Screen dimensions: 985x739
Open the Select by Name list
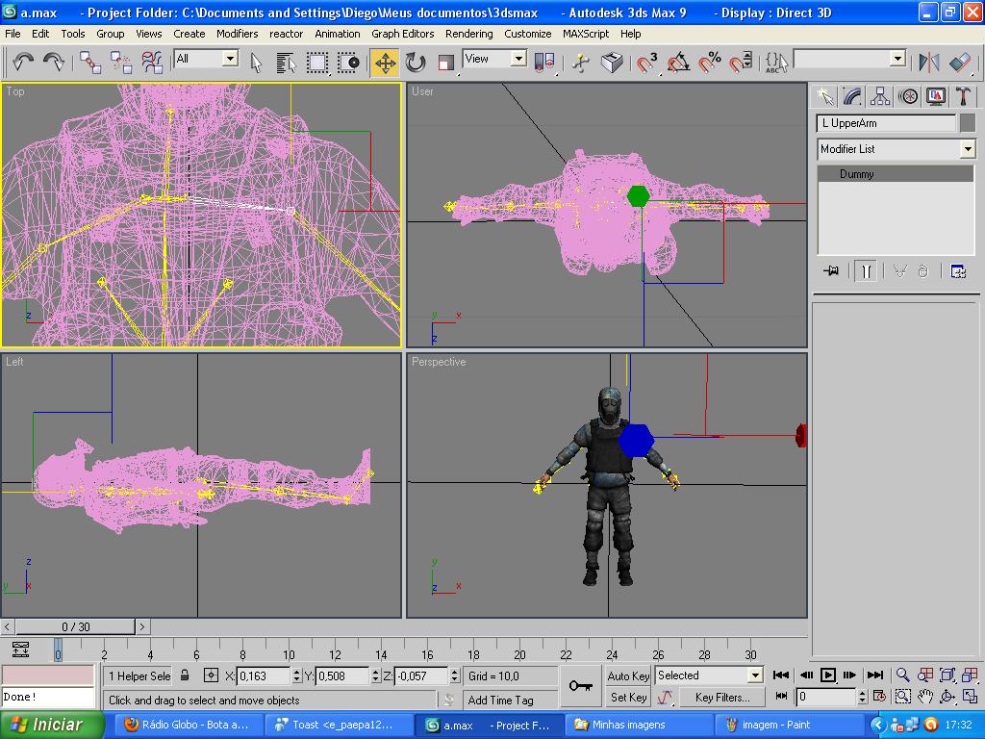286,63
